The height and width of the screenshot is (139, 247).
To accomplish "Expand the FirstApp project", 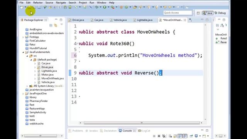I will point(23,37).
